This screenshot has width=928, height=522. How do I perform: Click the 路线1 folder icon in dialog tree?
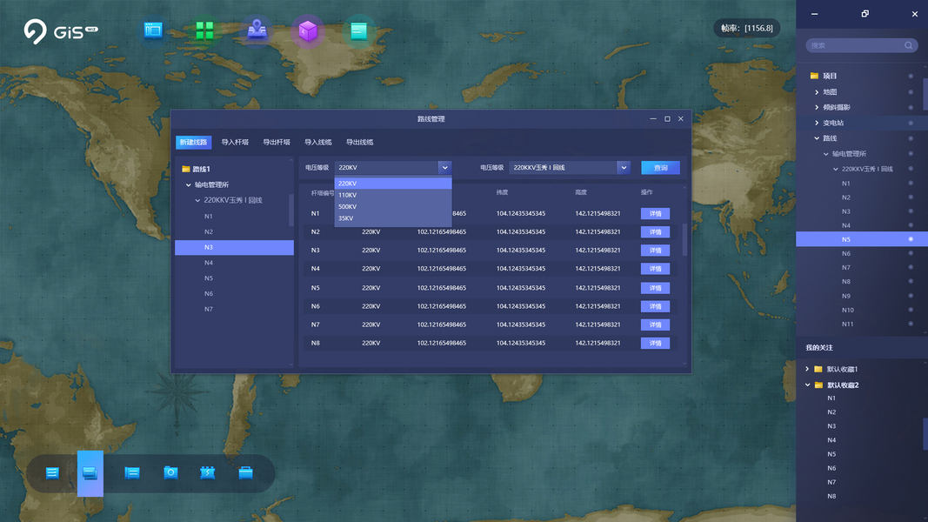pos(186,170)
